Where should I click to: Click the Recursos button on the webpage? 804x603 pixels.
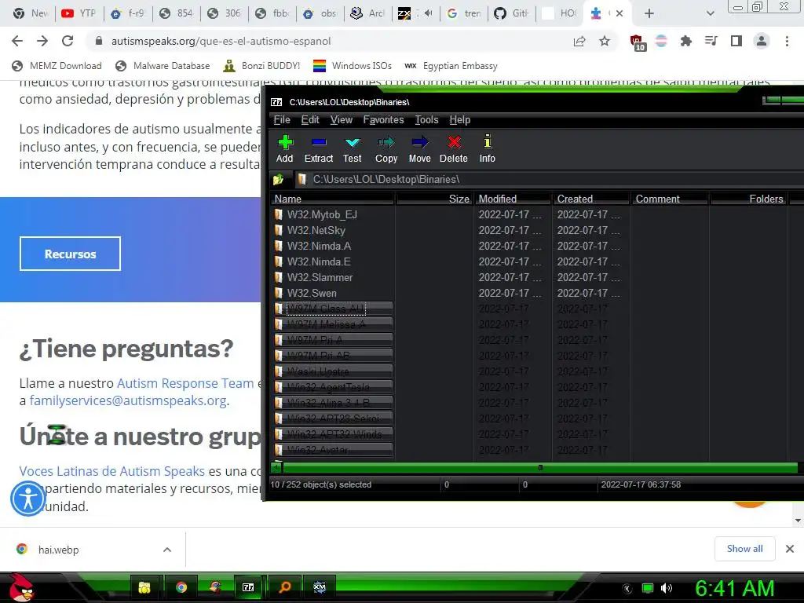(x=70, y=254)
